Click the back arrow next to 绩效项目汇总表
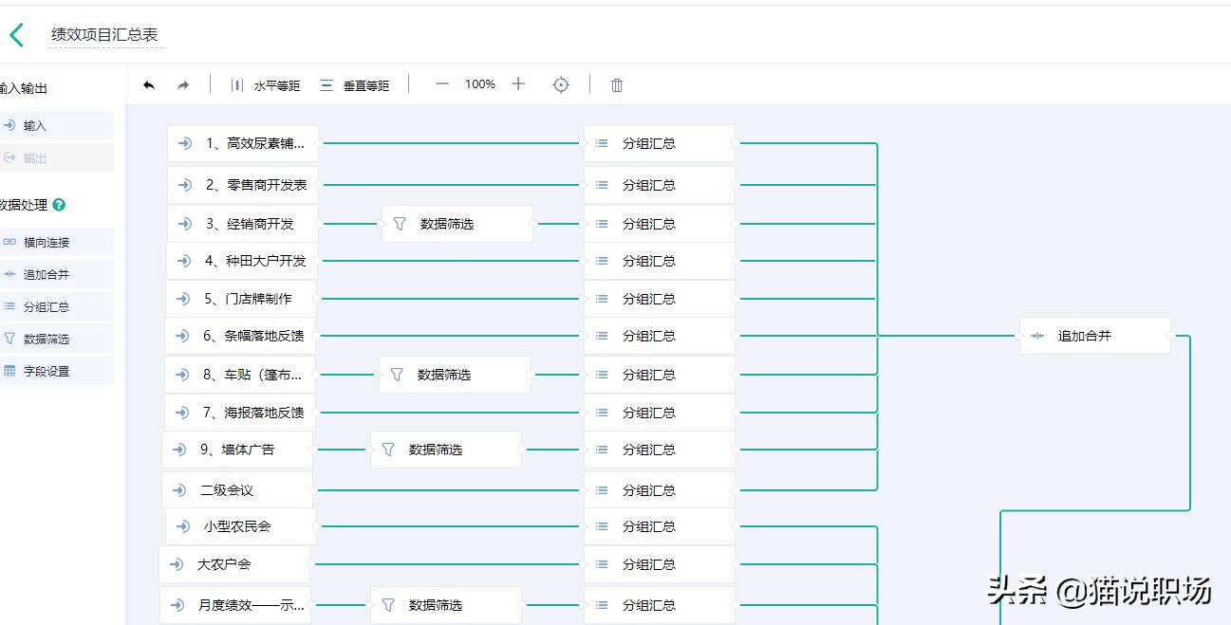This screenshot has height=625, width=1231. (16, 34)
